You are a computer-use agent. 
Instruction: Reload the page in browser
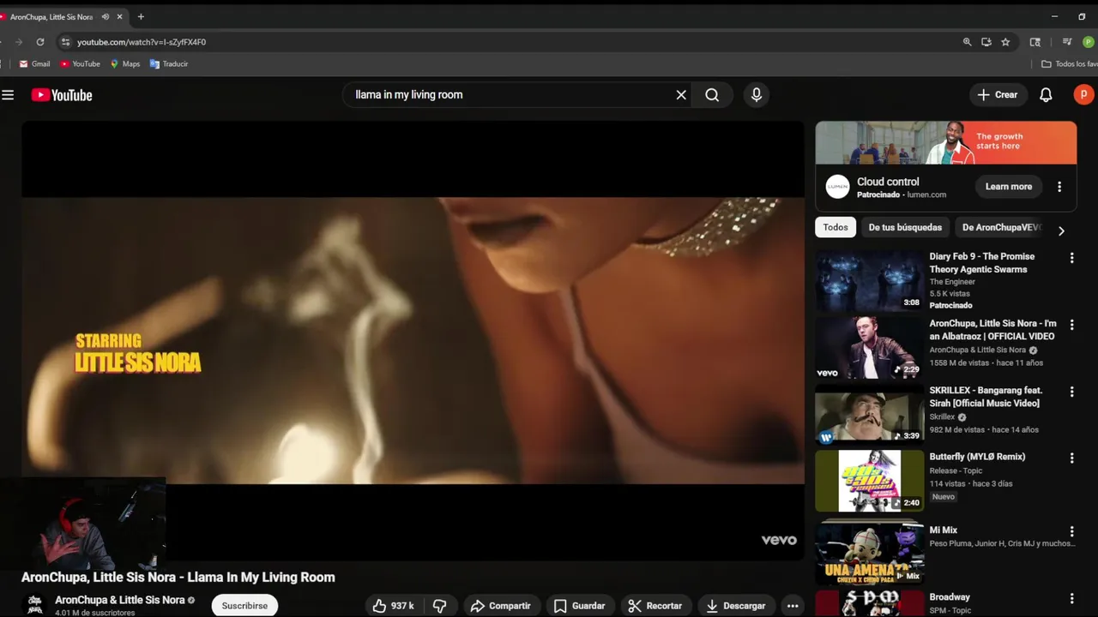(40, 42)
